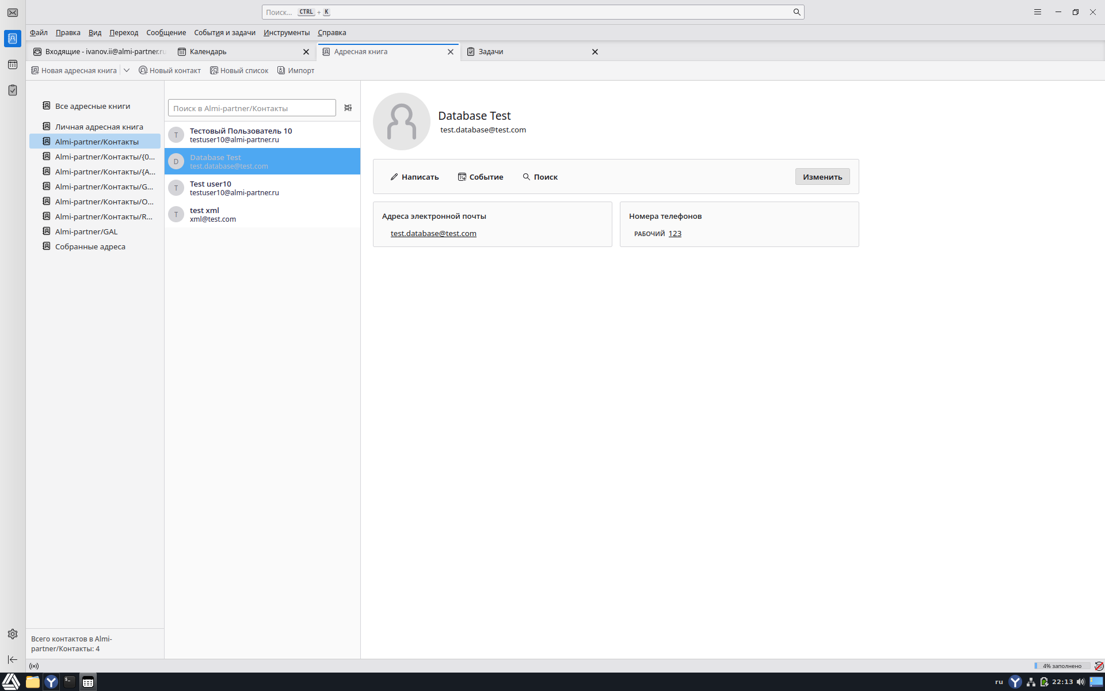Open the hamburger application menu
This screenshot has height=691, width=1105.
(1038, 12)
